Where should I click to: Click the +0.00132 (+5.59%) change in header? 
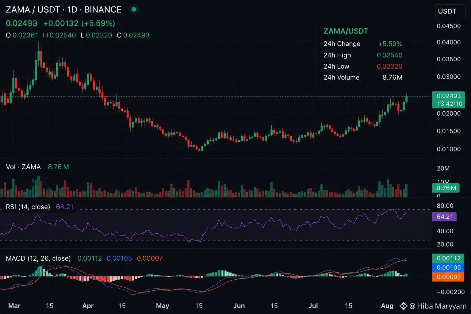coord(79,23)
